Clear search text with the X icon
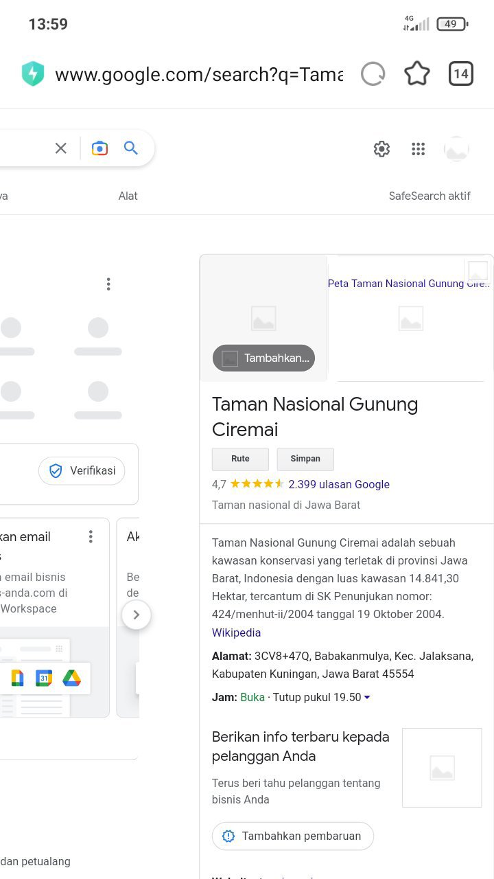The image size is (494, 879). (61, 148)
